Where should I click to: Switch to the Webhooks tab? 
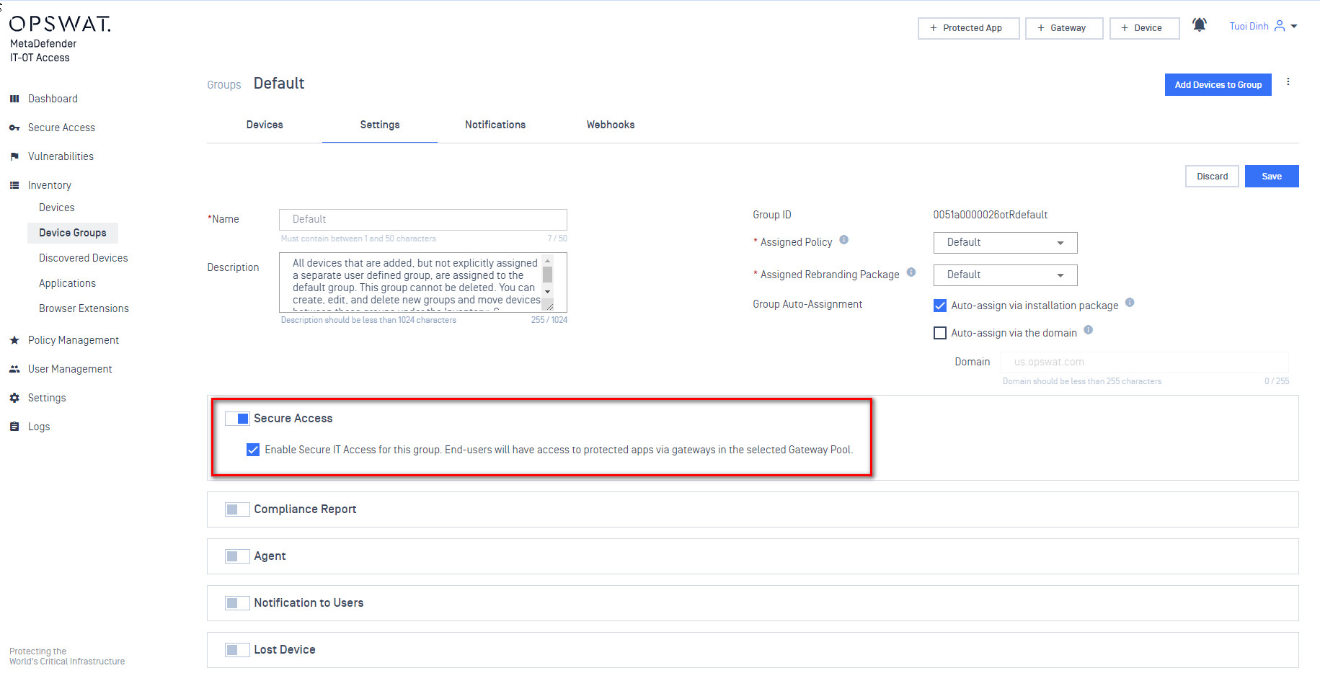[610, 125]
